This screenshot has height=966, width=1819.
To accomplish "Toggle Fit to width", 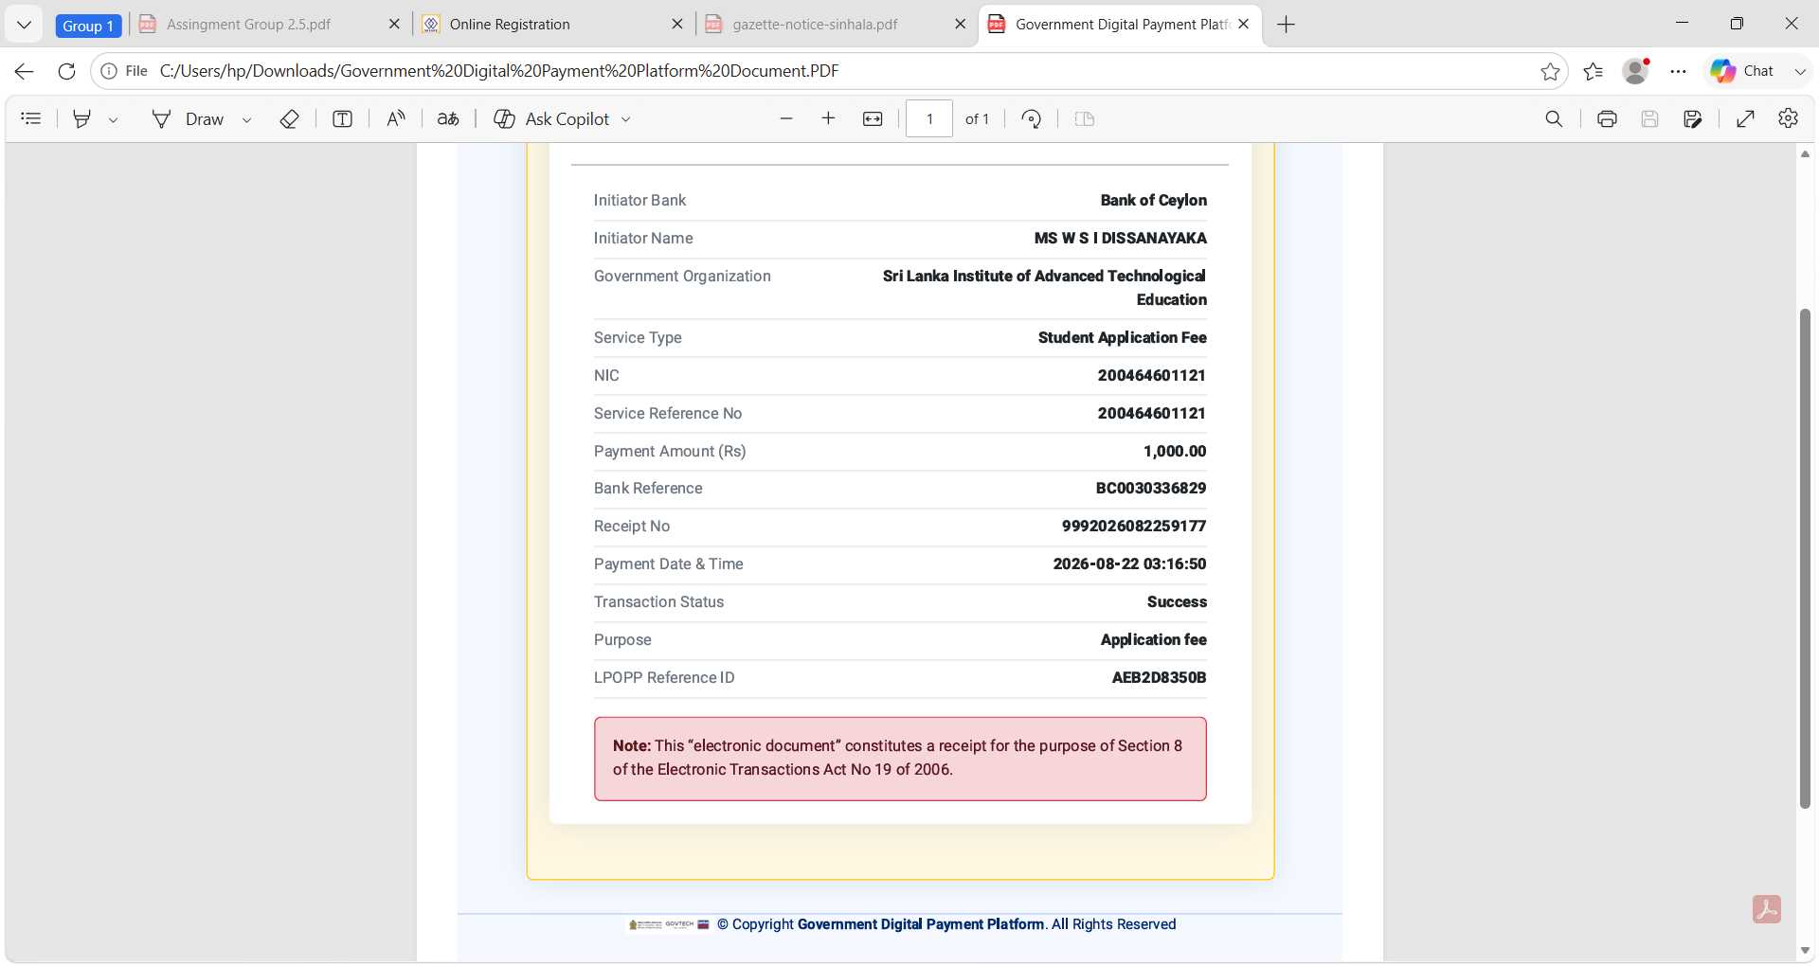I will tap(873, 118).
